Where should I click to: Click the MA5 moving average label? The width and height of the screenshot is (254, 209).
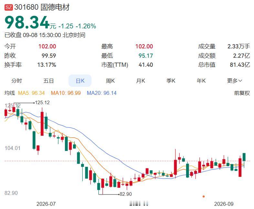point(31,93)
